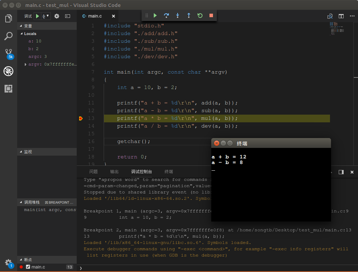Switch to the 终端 panel tab

(169, 171)
